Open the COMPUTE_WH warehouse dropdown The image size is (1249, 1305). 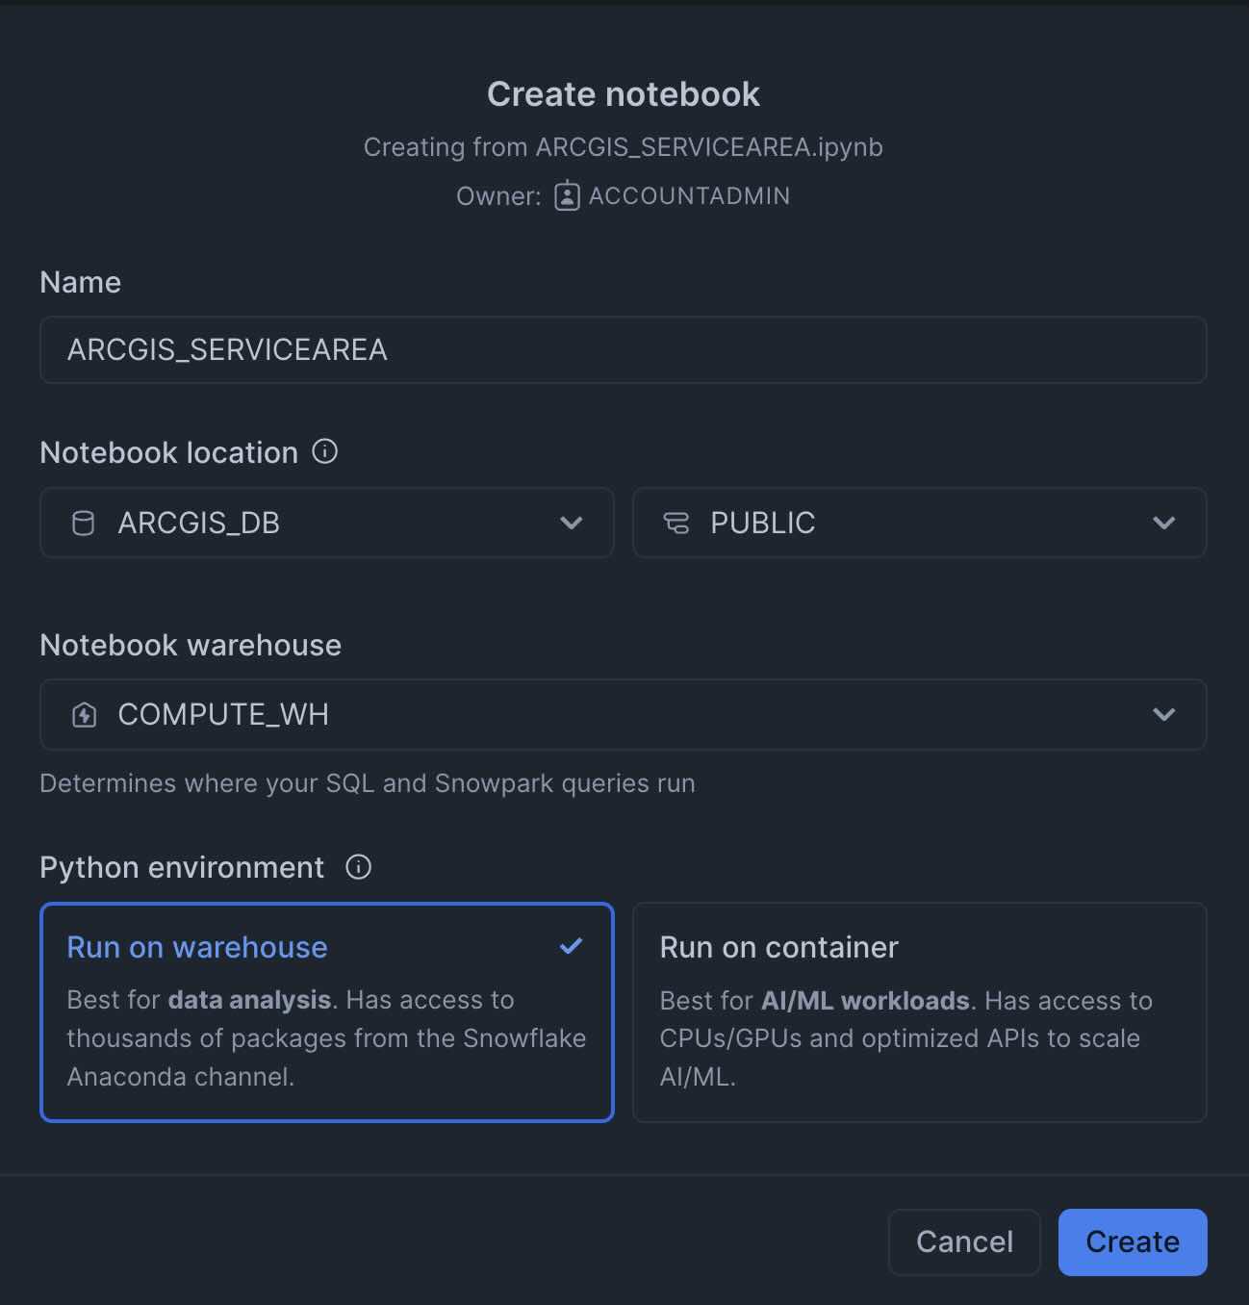(623, 714)
